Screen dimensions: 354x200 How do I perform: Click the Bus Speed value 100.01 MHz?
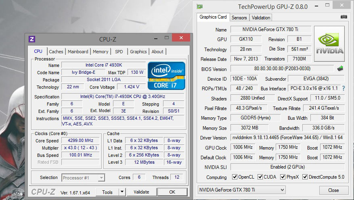pos(81,155)
